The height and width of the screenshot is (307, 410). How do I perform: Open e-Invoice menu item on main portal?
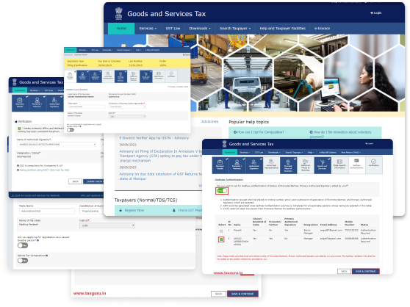pos(322,29)
